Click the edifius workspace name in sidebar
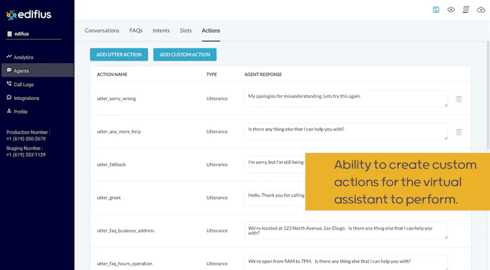Screen dimensions: 490x270 [x=21, y=34]
